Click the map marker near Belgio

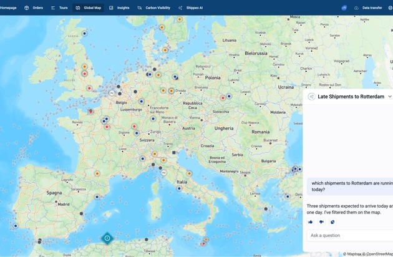pyautogui.click(x=142, y=101)
